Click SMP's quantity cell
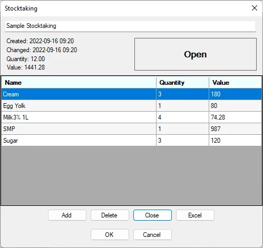Viewport: 263px width, 248px height. coord(182,129)
